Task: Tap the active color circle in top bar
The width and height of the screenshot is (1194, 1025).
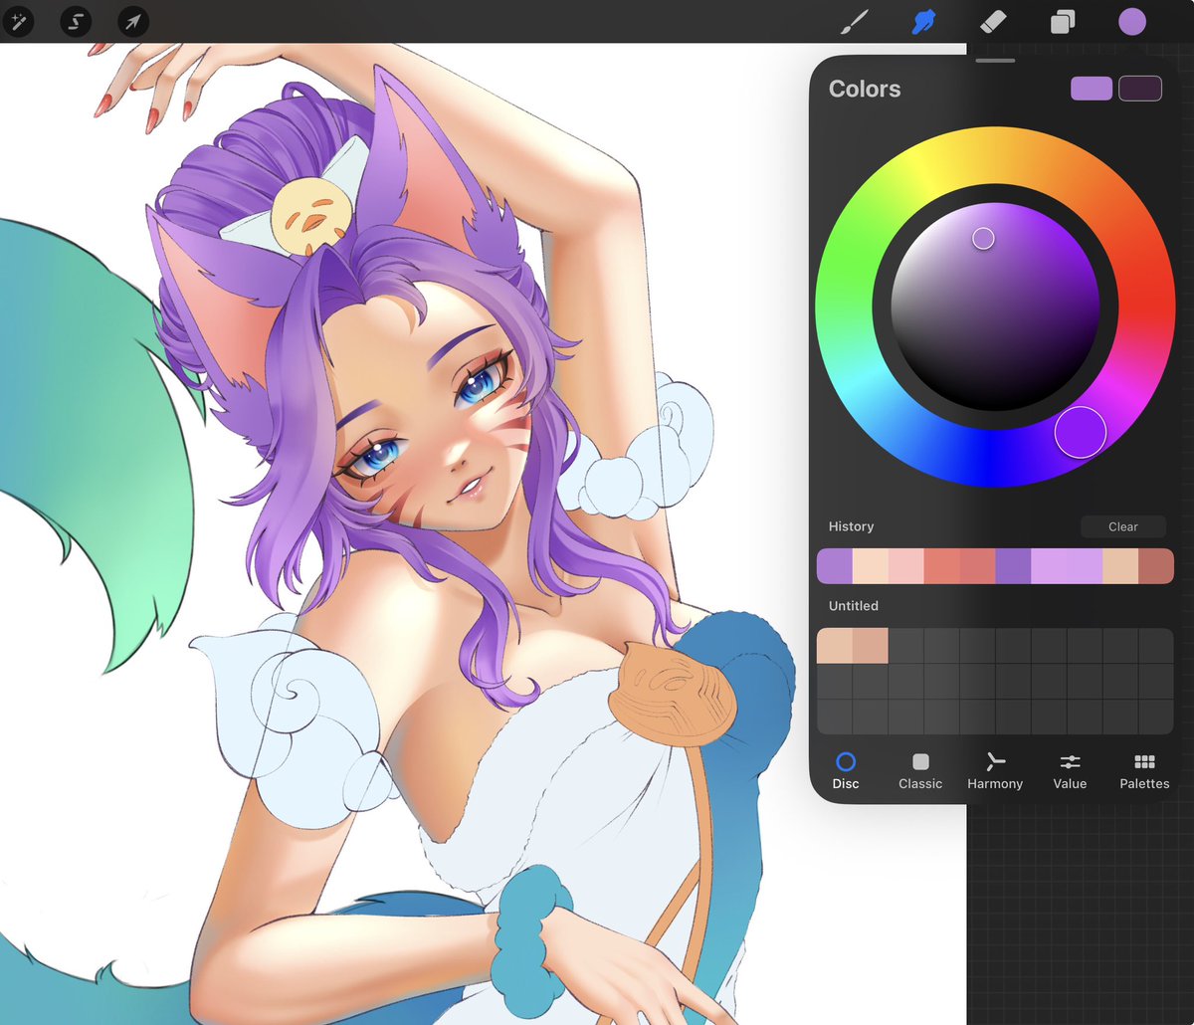Action: click(1132, 21)
